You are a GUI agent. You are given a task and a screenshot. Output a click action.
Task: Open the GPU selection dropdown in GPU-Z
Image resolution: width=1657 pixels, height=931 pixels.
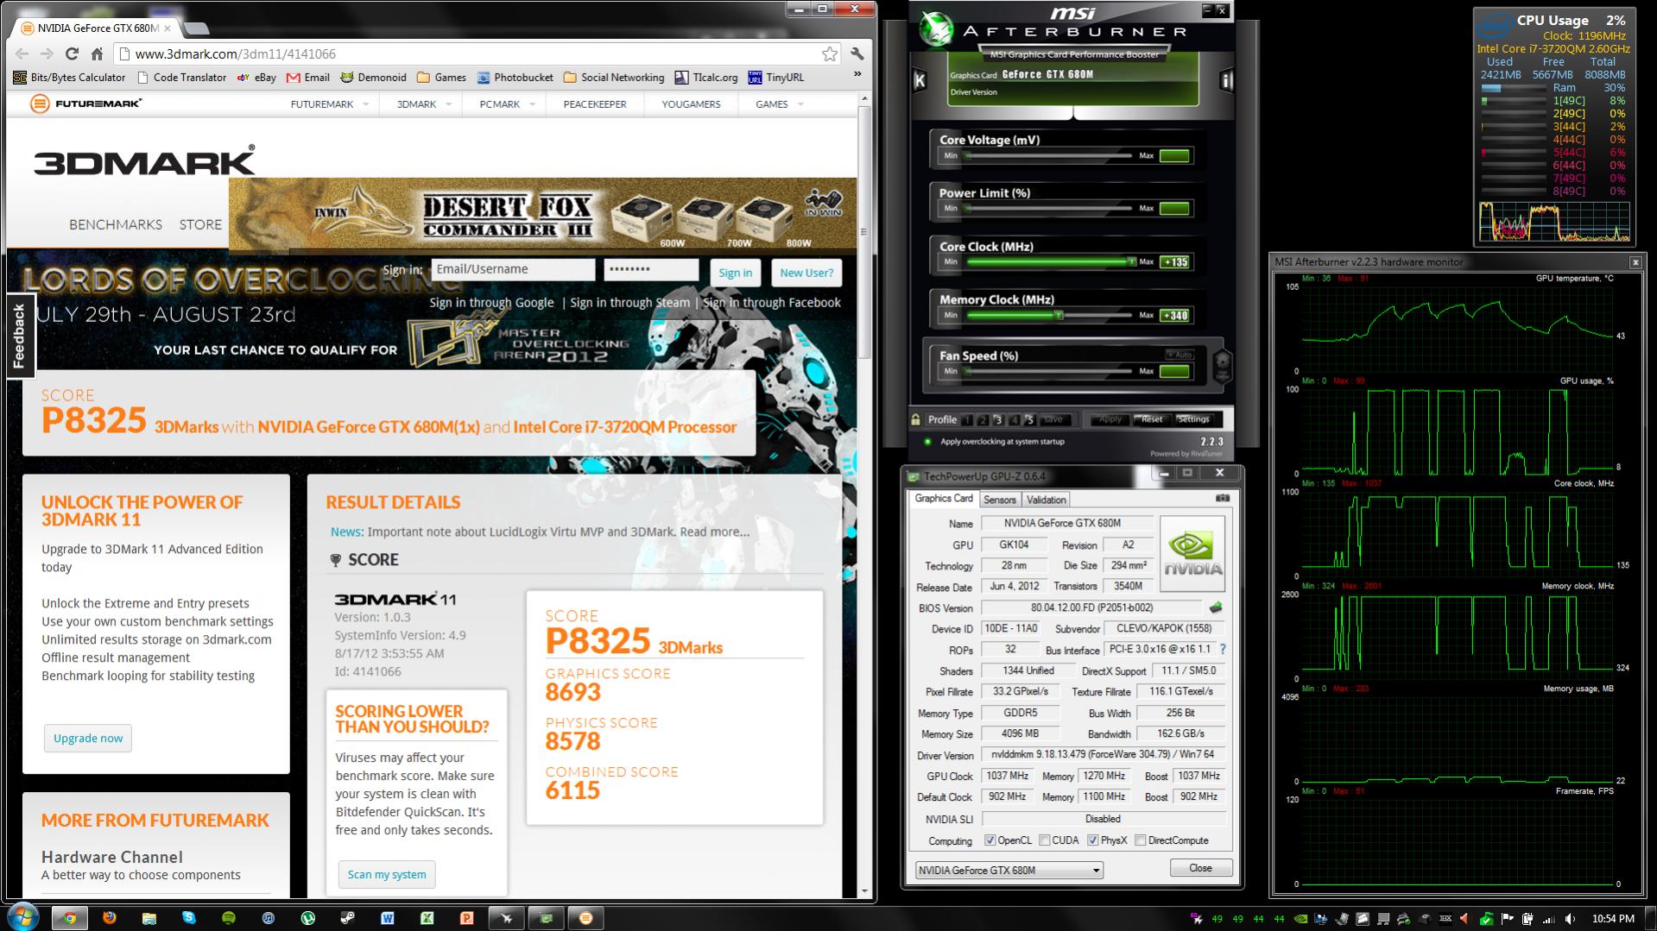(1009, 870)
